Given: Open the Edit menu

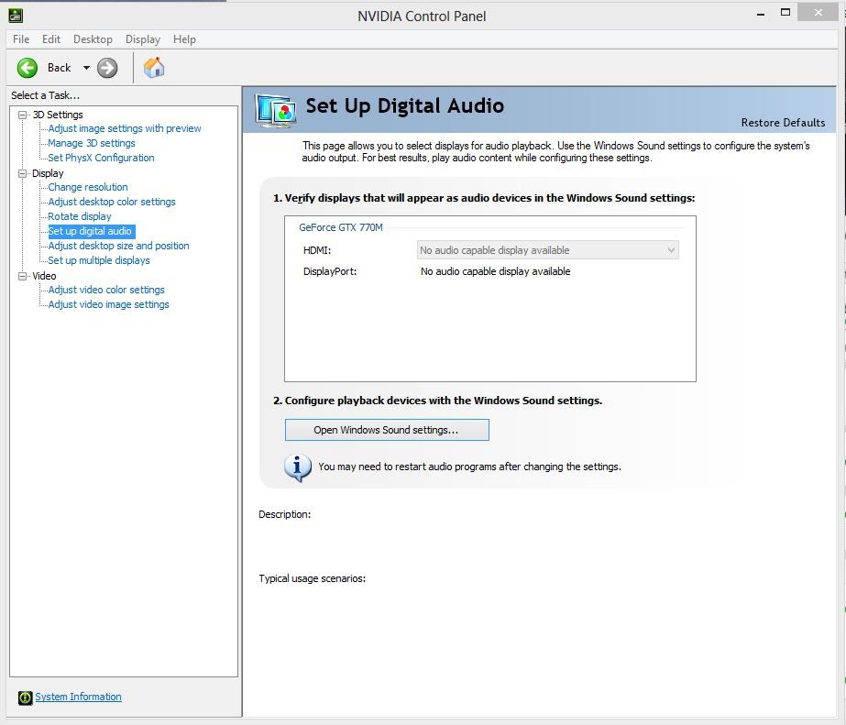Looking at the screenshot, I should pyautogui.click(x=51, y=39).
